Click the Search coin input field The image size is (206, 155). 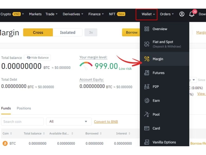(x=22, y=121)
